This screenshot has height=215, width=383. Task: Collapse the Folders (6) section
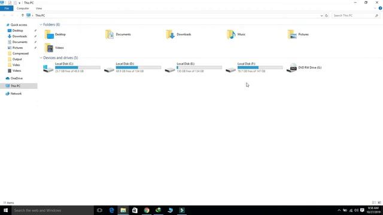(41, 24)
